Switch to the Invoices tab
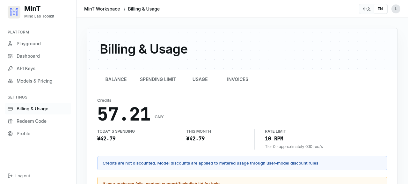 point(237,79)
